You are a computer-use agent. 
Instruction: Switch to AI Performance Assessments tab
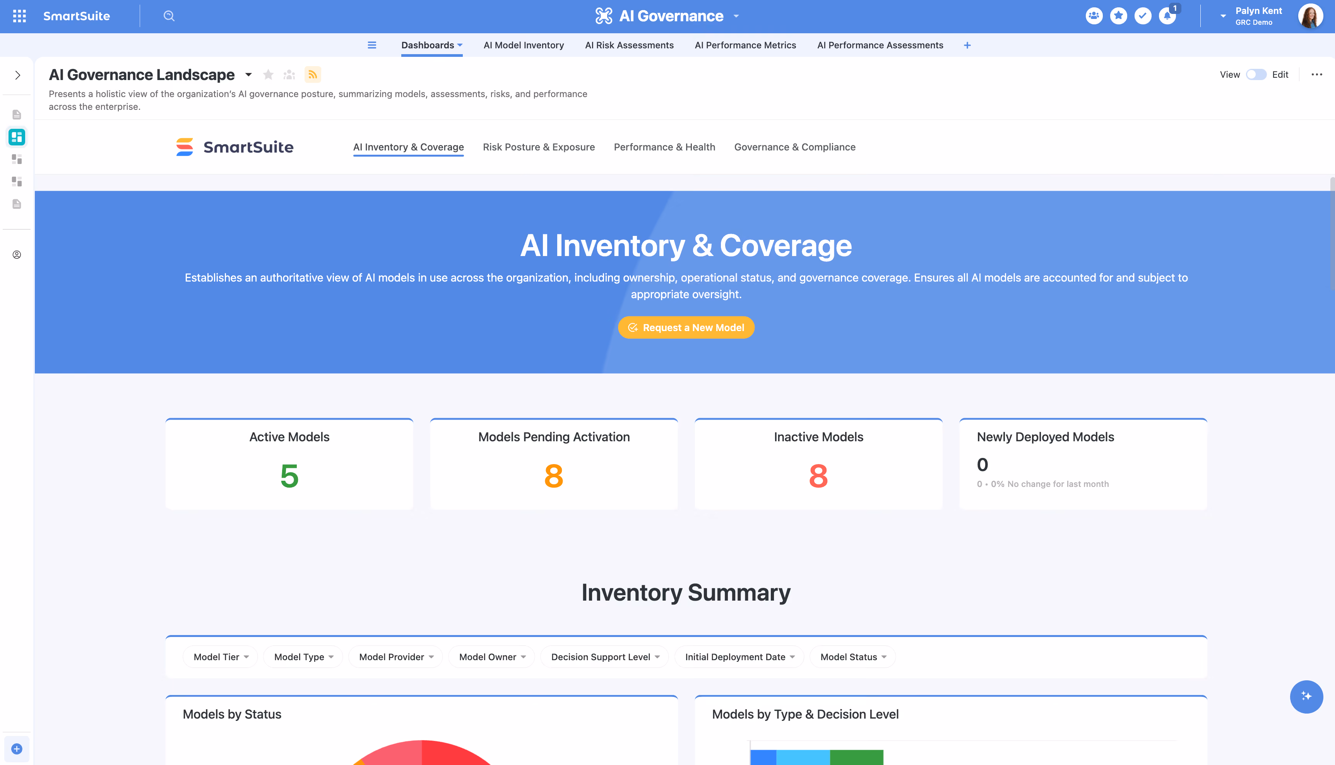point(880,45)
